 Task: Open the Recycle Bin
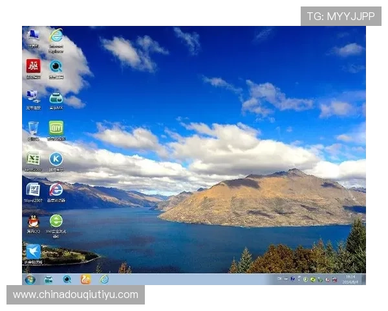pos(33,128)
